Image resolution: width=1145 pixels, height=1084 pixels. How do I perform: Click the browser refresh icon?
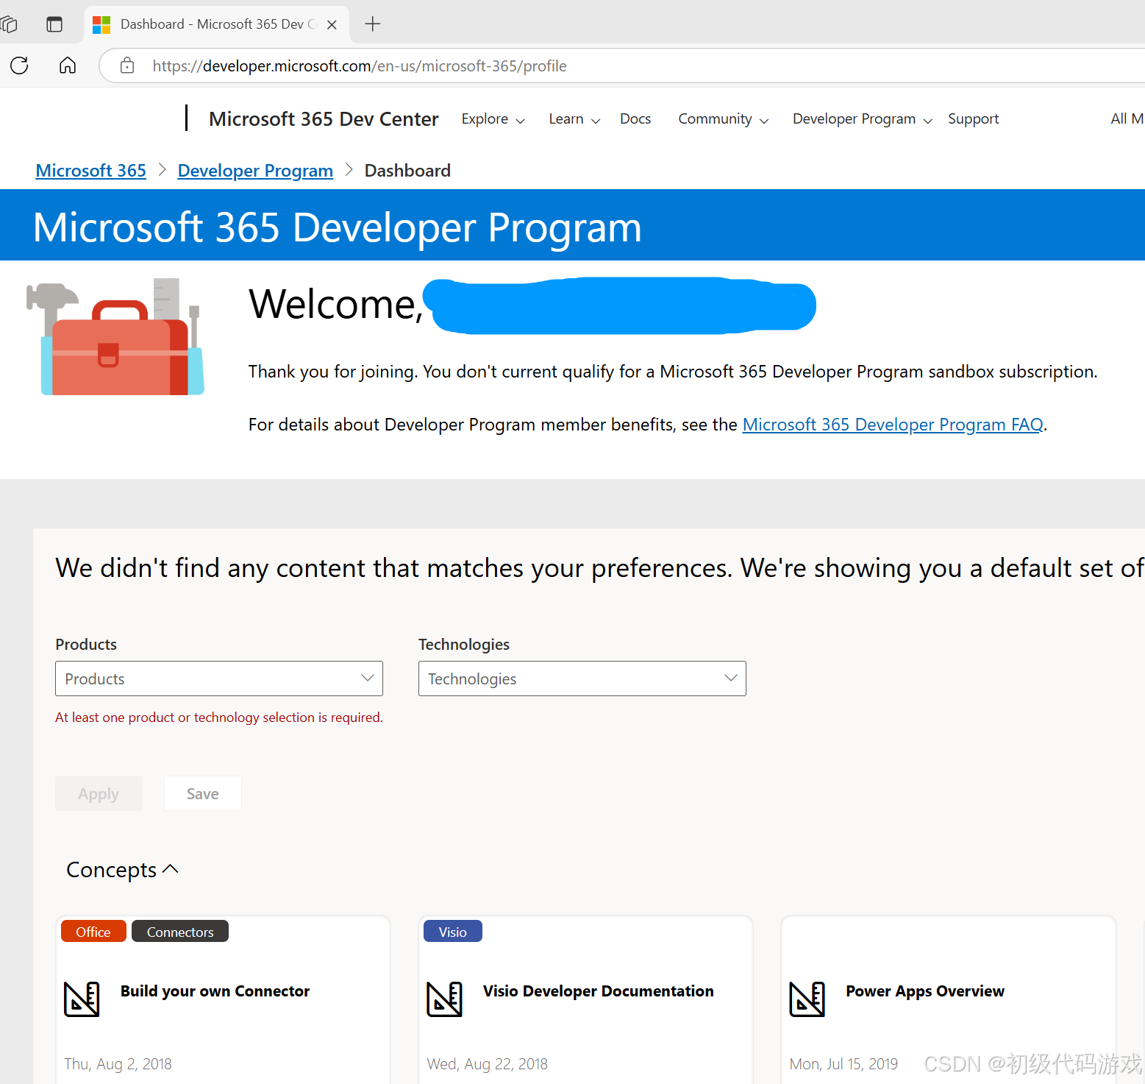pyautogui.click(x=20, y=65)
